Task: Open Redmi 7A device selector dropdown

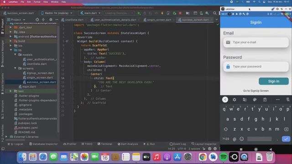Action: [57, 13]
